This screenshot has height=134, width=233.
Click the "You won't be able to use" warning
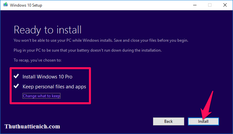tap(101, 40)
